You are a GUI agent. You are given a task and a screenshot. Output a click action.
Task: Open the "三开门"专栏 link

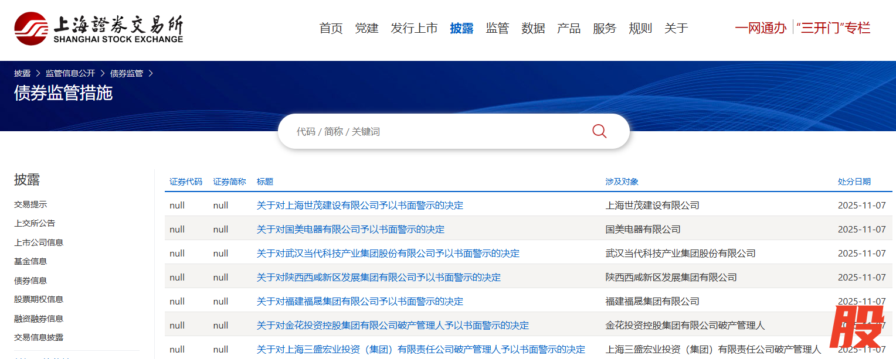[833, 28]
